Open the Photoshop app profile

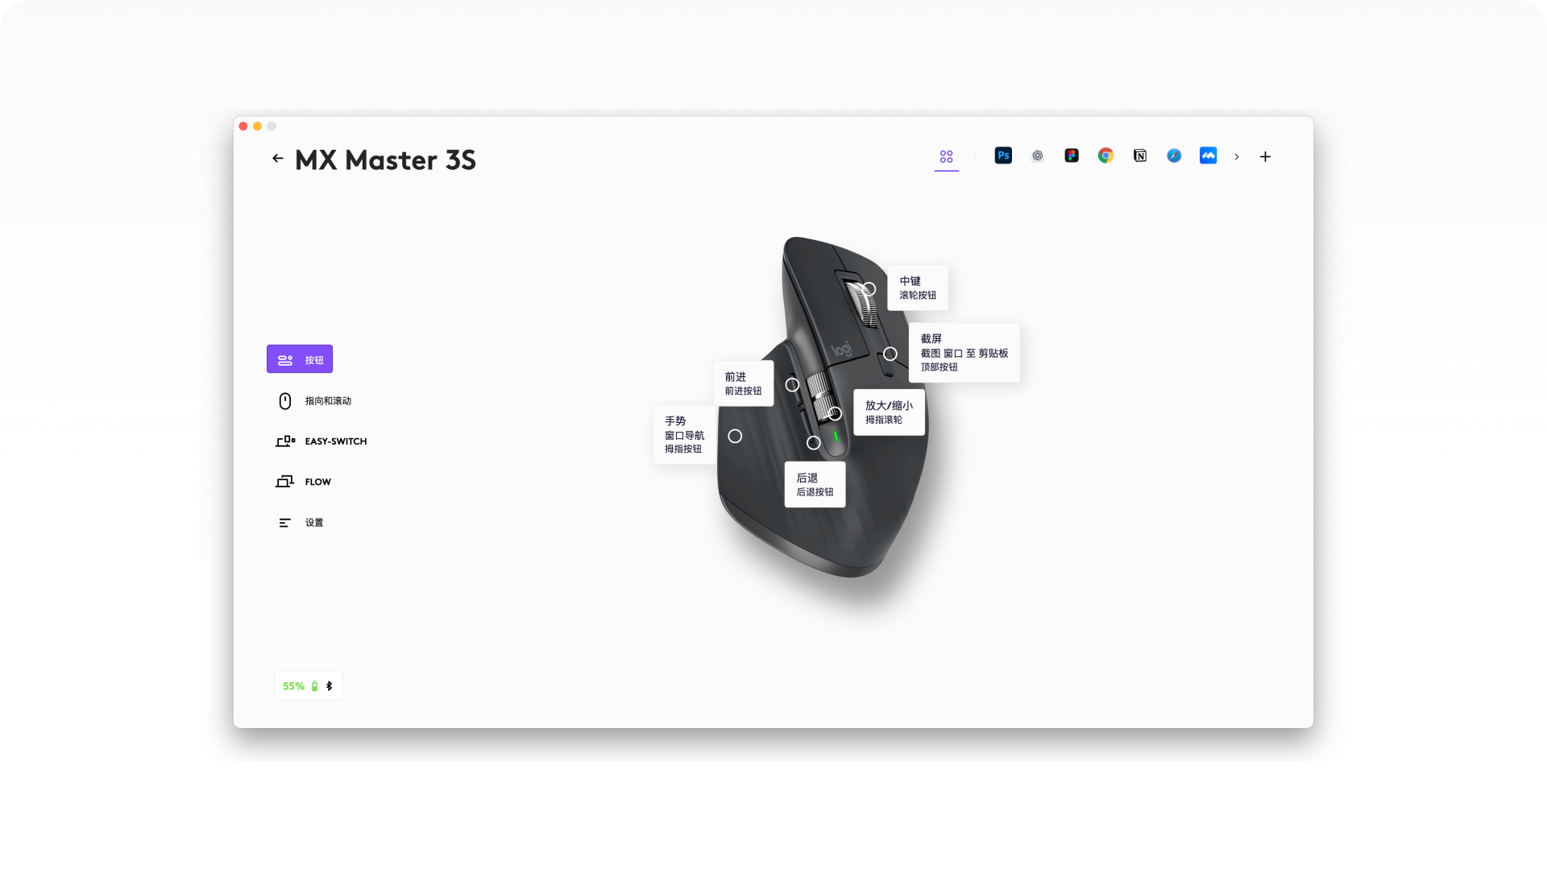[x=1003, y=156]
